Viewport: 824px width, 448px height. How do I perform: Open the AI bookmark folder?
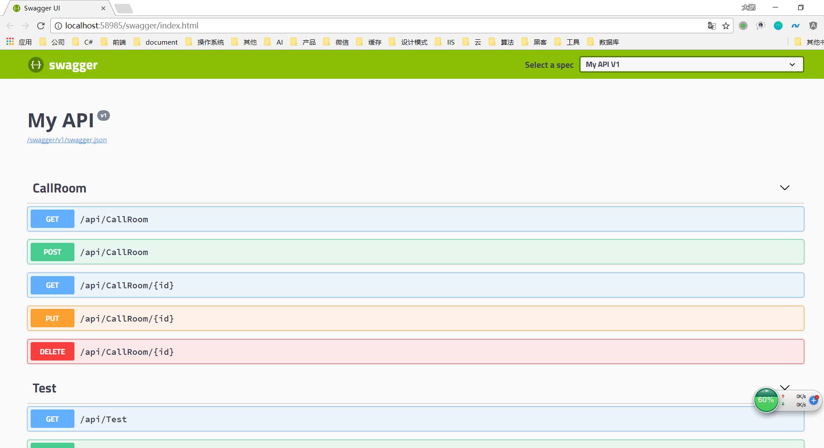(274, 42)
